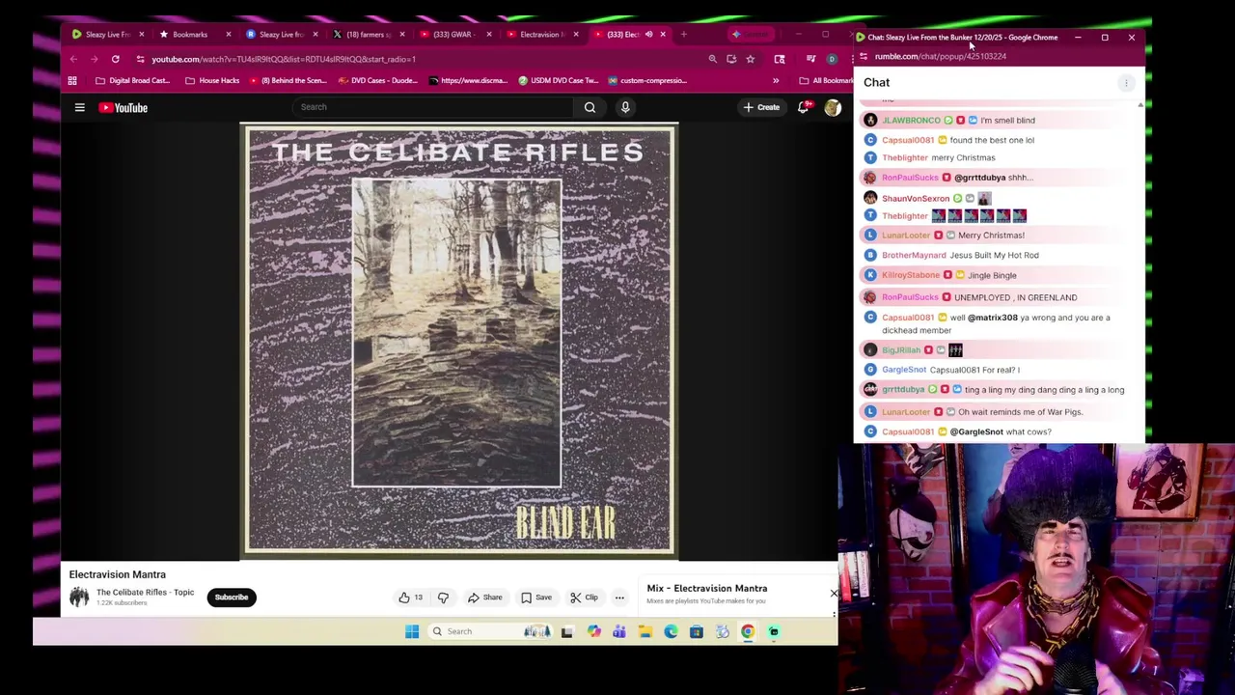This screenshot has height=695, width=1235.
Task: Switch to the second Sleazy Live tab
Action: pyautogui.click(x=281, y=35)
